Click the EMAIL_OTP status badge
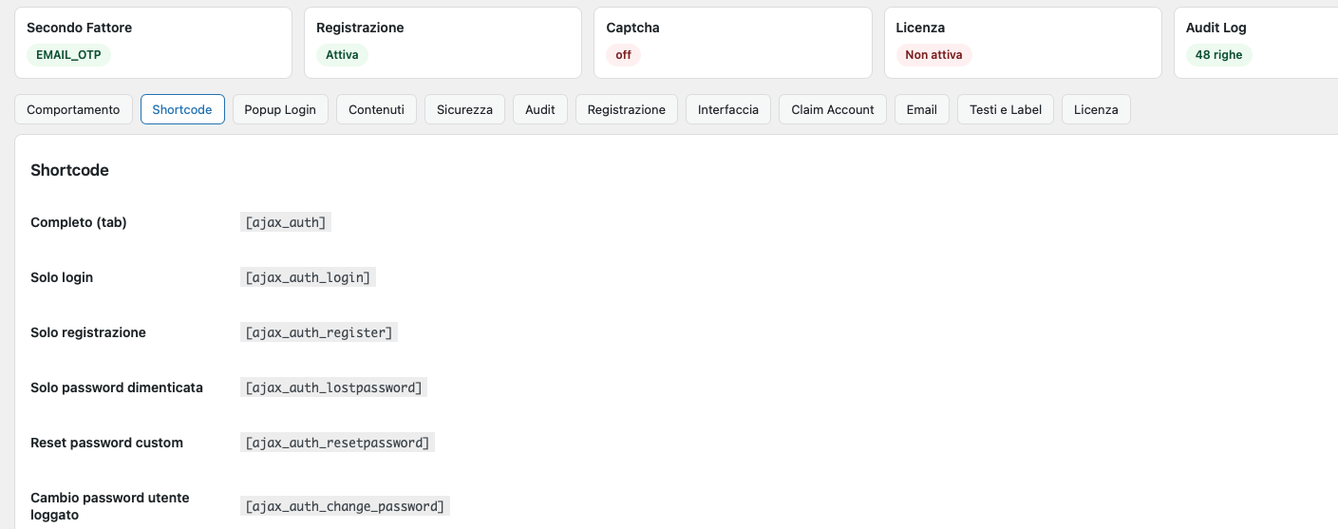Screen dimensions: 1338x529 tap(68, 55)
